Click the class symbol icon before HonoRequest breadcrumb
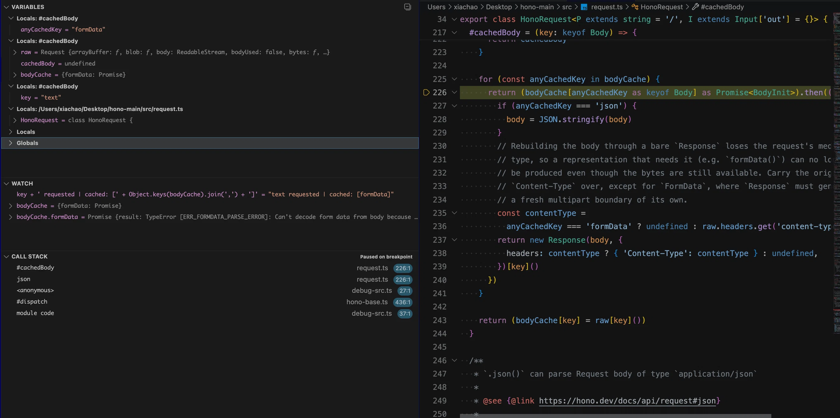Screen dimensions: 840x418 coord(635,7)
